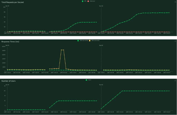Click the green RPS legend dot
Screen dimensions: 177x115
click(83, 1)
